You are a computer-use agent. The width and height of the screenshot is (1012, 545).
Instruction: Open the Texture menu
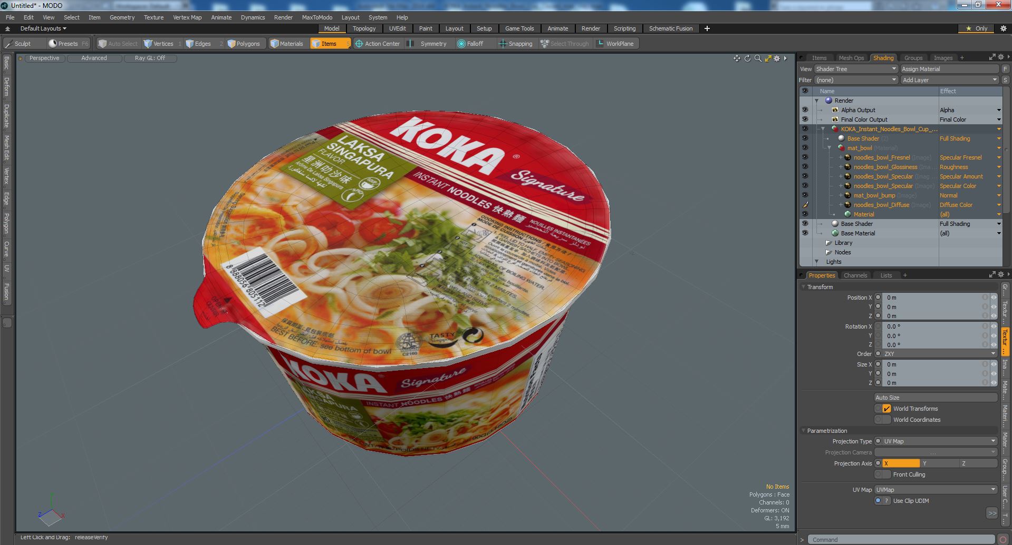153,17
